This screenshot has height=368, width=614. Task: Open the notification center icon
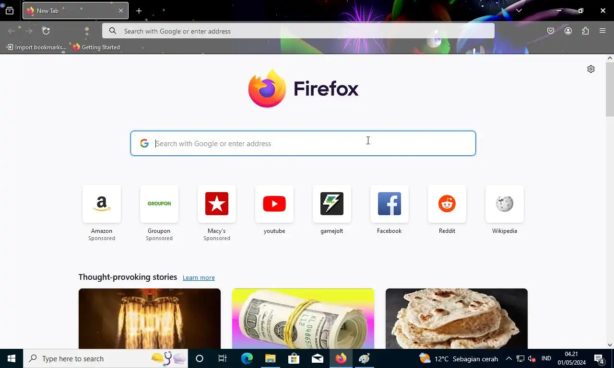(599, 358)
